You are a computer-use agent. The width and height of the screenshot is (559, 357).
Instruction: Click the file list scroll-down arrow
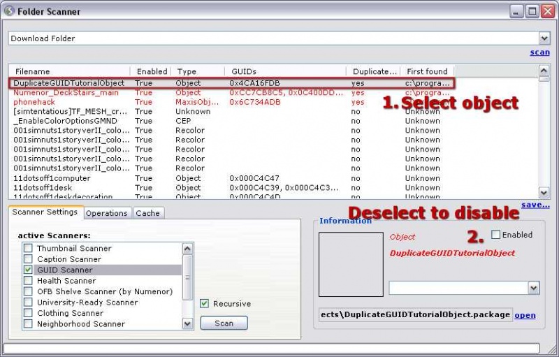[544, 193]
